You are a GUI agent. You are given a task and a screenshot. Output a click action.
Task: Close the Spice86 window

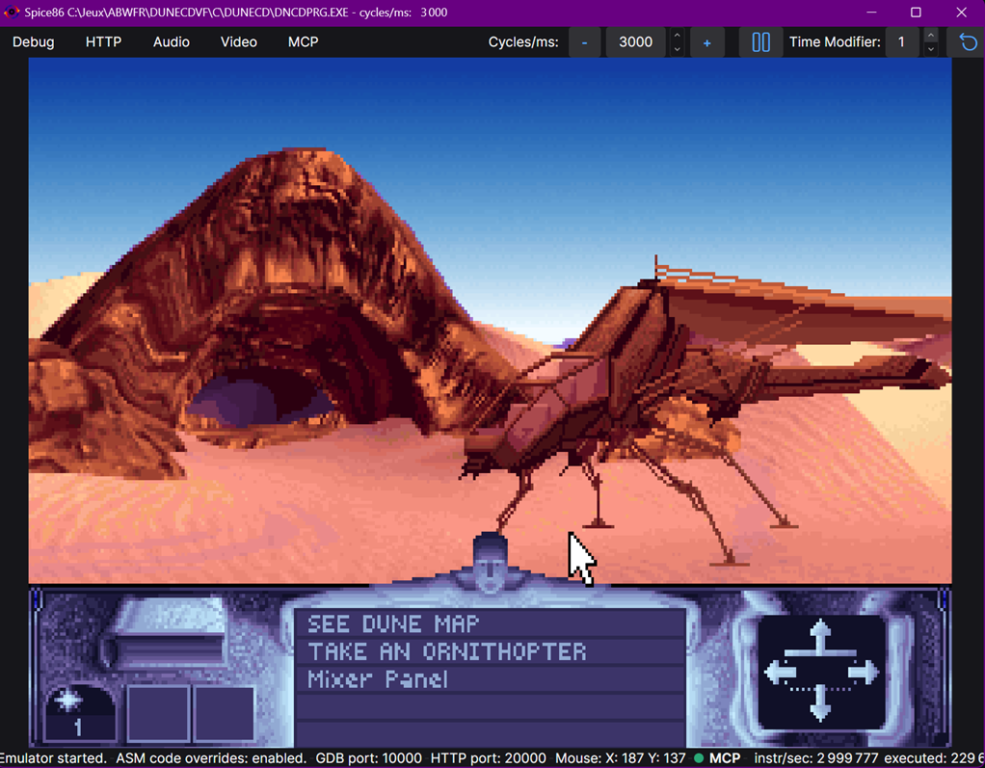click(x=961, y=13)
